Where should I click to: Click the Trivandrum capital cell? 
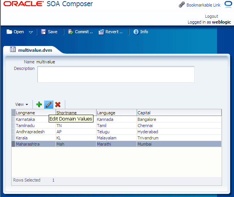[179, 138]
